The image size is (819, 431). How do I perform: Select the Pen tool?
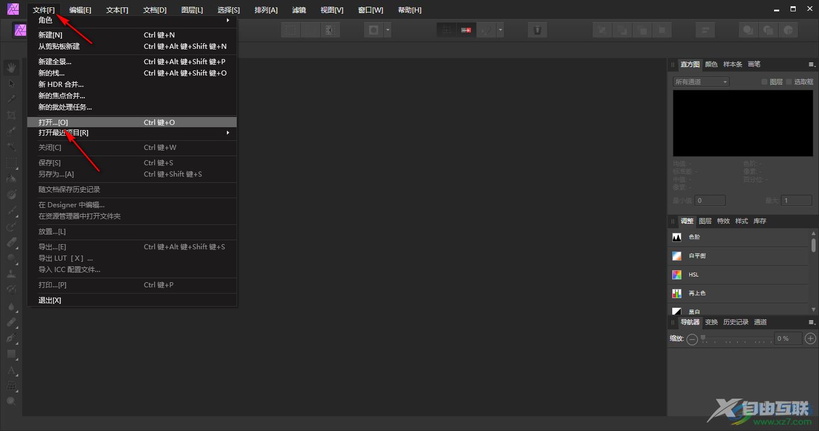[11, 338]
